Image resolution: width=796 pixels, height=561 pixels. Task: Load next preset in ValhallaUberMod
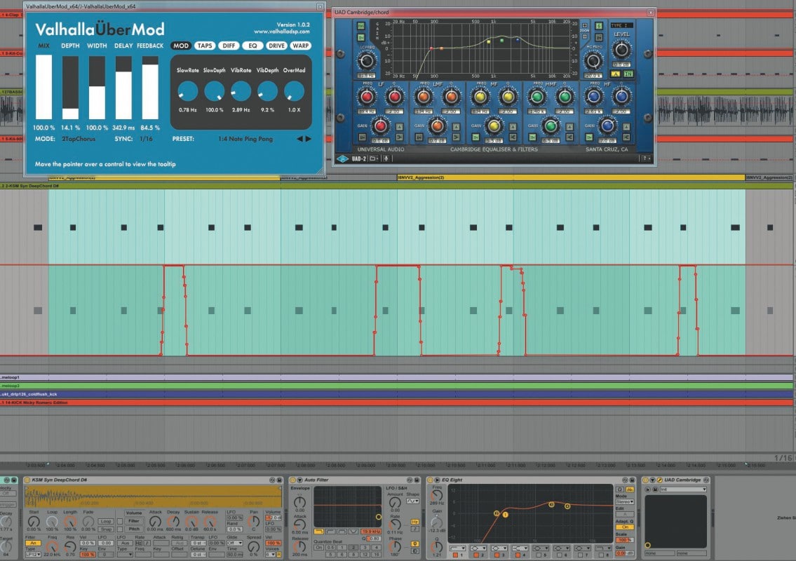pos(308,139)
